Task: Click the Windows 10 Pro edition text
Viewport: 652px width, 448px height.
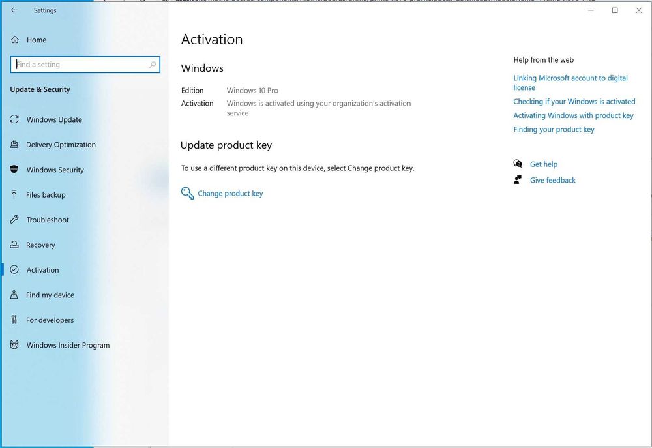Action: (x=252, y=90)
